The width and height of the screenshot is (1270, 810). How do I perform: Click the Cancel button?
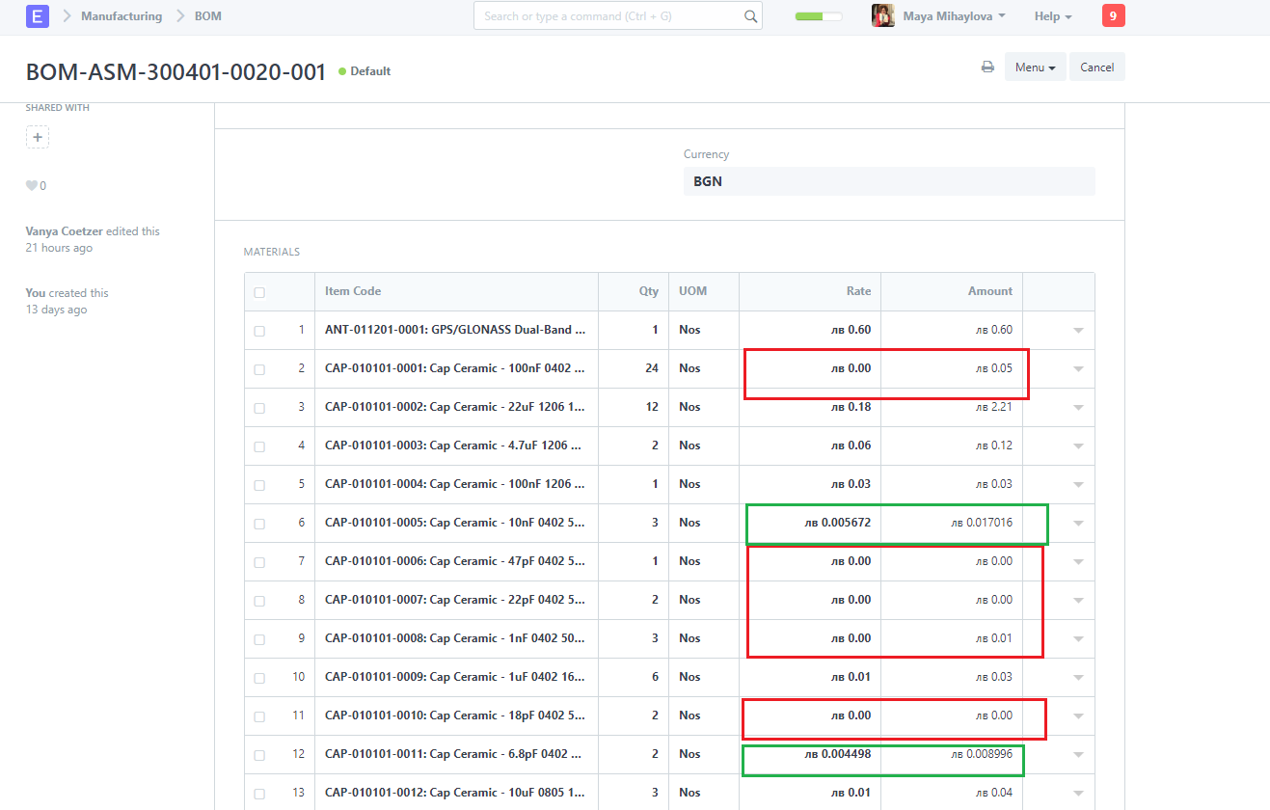(x=1096, y=66)
